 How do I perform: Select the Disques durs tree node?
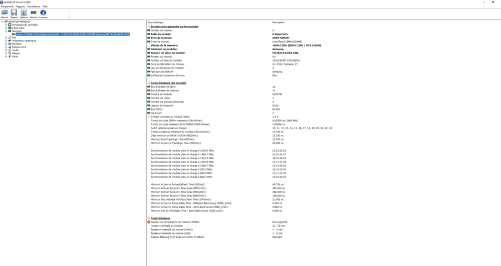click(19, 47)
